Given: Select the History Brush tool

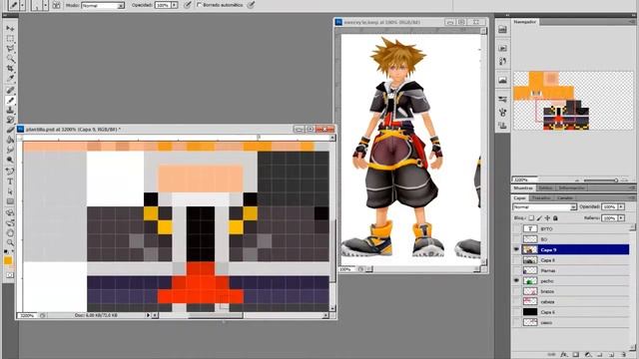Looking at the screenshot, I should 10,120.
